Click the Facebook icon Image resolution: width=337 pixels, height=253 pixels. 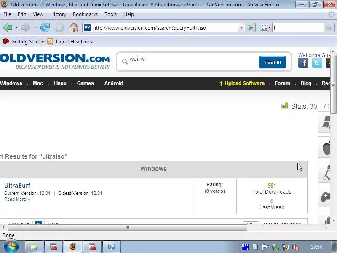(x=303, y=63)
